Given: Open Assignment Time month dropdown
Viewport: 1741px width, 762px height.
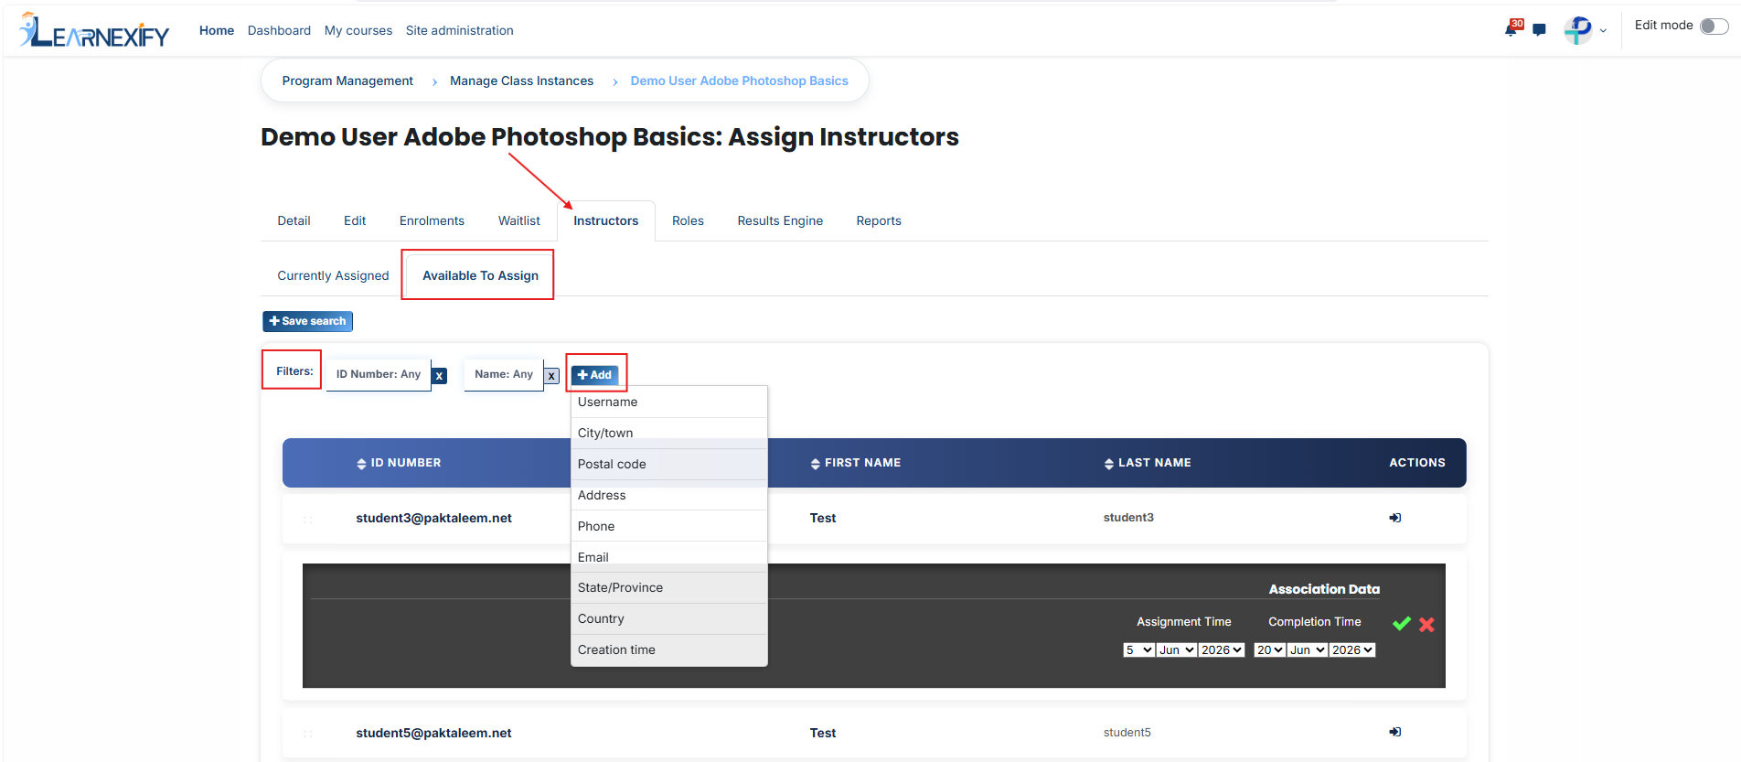Looking at the screenshot, I should click(1177, 649).
